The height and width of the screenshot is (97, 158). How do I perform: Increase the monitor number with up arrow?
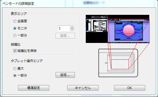tap(72, 27)
